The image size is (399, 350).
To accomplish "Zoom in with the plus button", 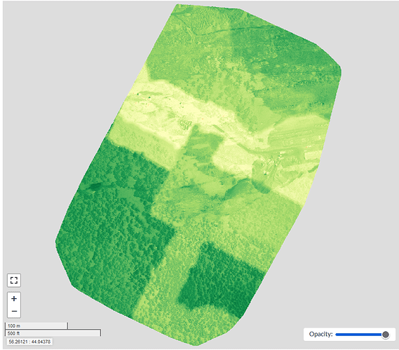I will point(14,299).
